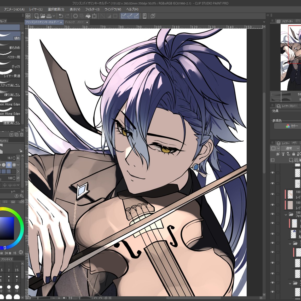Click the hardness stepper showing 100
This screenshot has height=301, width=301.
pos(14,178)
